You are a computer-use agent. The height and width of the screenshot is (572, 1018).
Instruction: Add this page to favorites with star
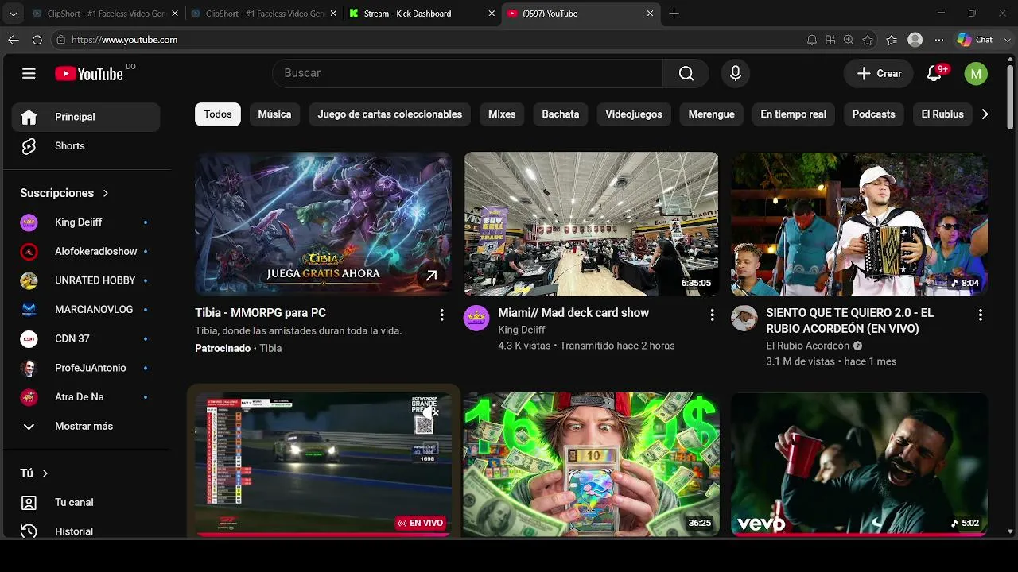pyautogui.click(x=868, y=40)
